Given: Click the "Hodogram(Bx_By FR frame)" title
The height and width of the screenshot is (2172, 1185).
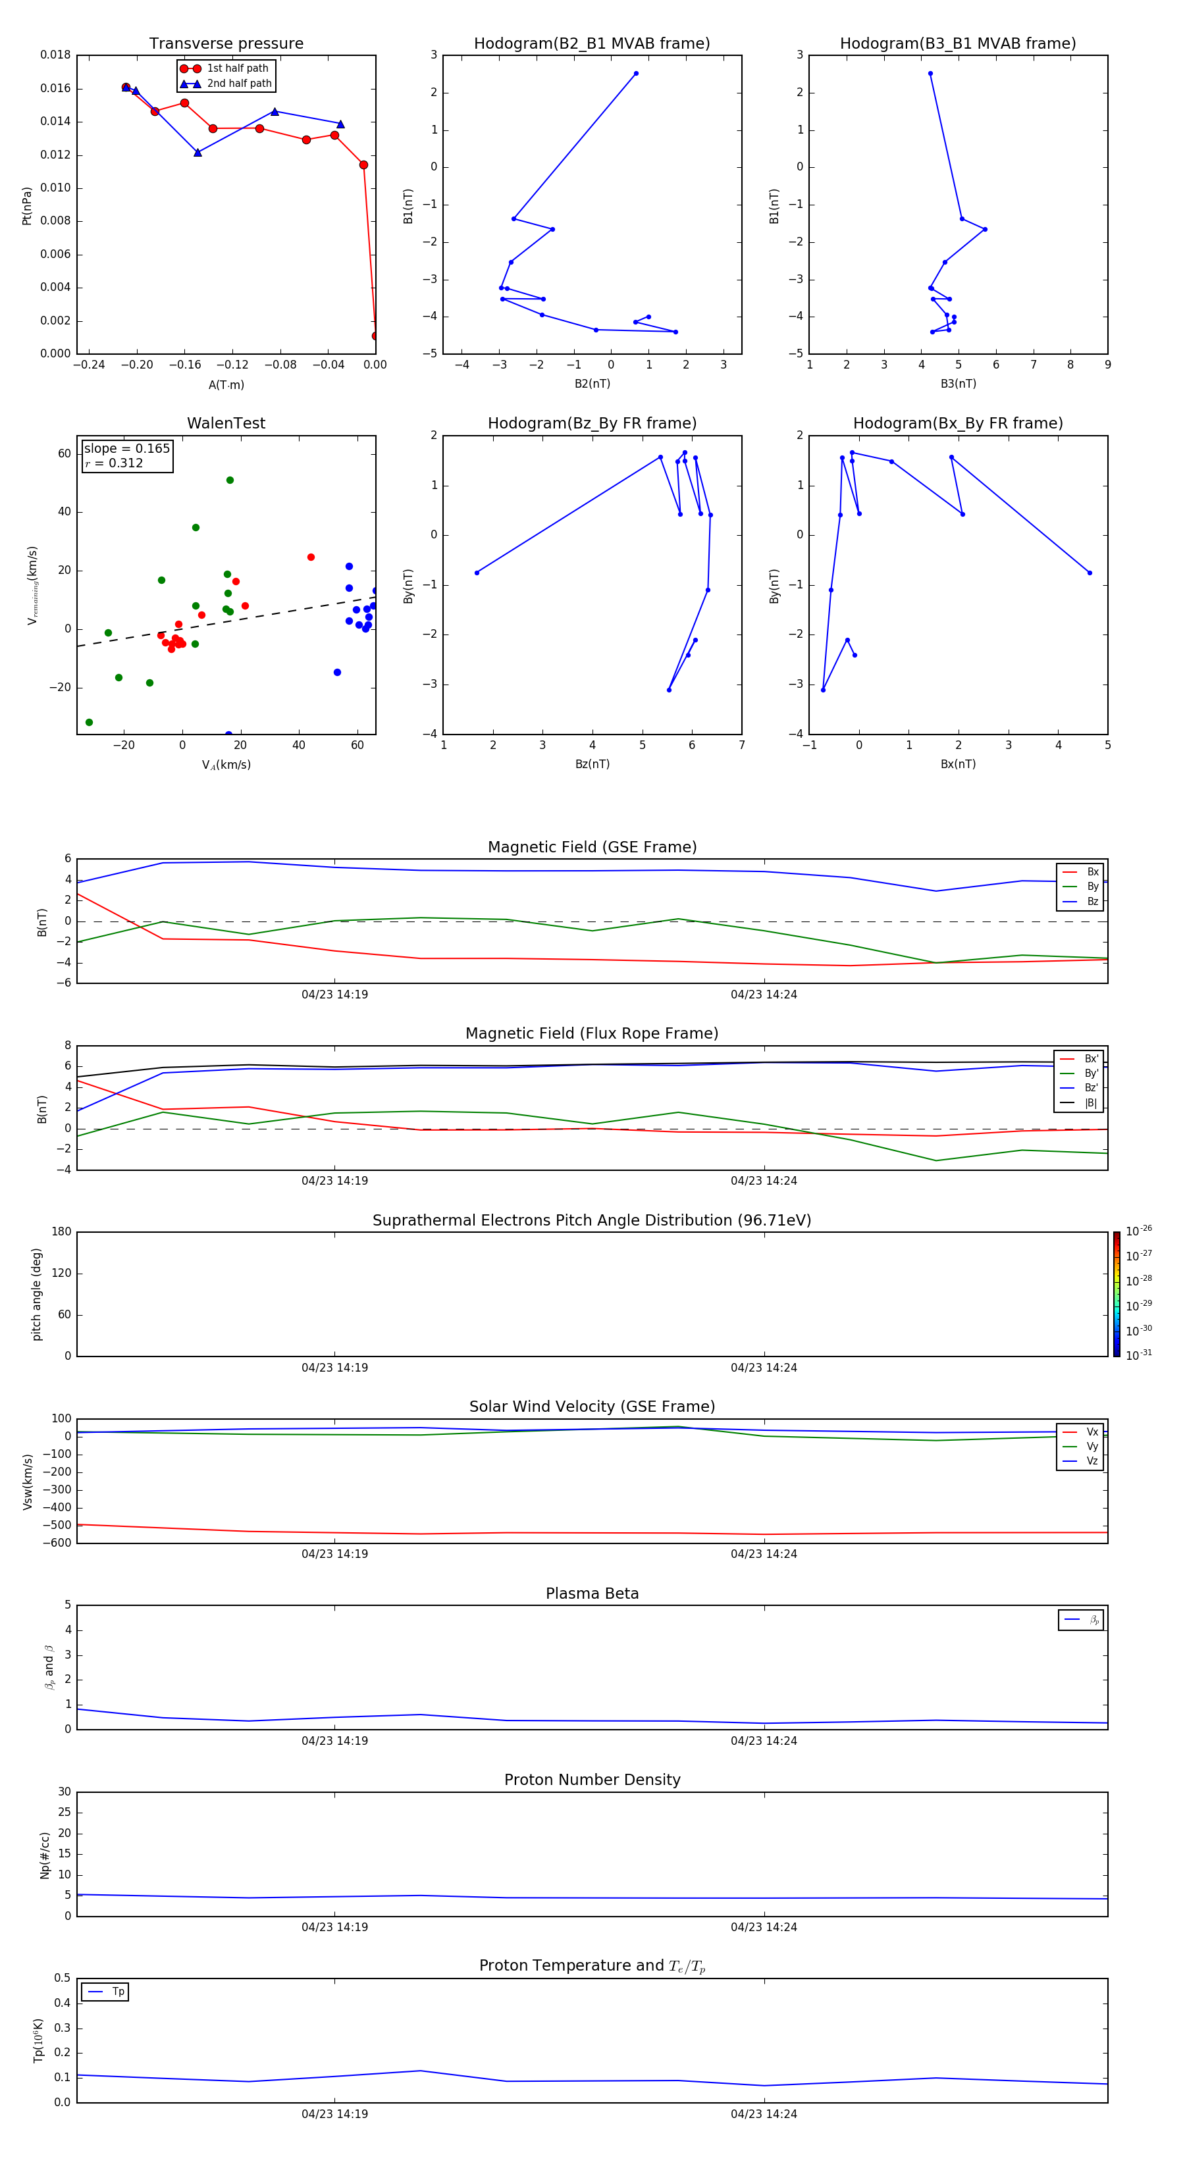Looking at the screenshot, I should point(958,423).
